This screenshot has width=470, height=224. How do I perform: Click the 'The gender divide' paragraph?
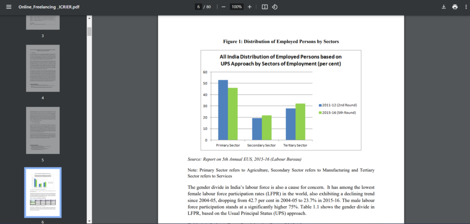click(281, 200)
